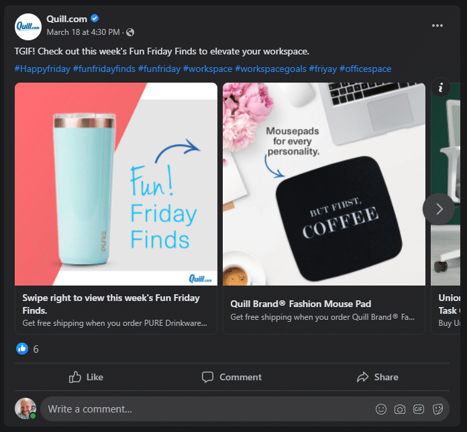
Task: Click the Quill.com page name
Action: pos(66,19)
